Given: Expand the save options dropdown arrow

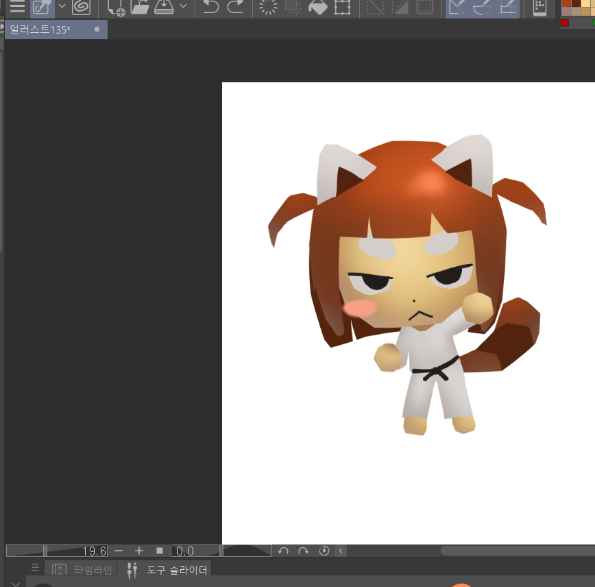Looking at the screenshot, I should point(183,5).
